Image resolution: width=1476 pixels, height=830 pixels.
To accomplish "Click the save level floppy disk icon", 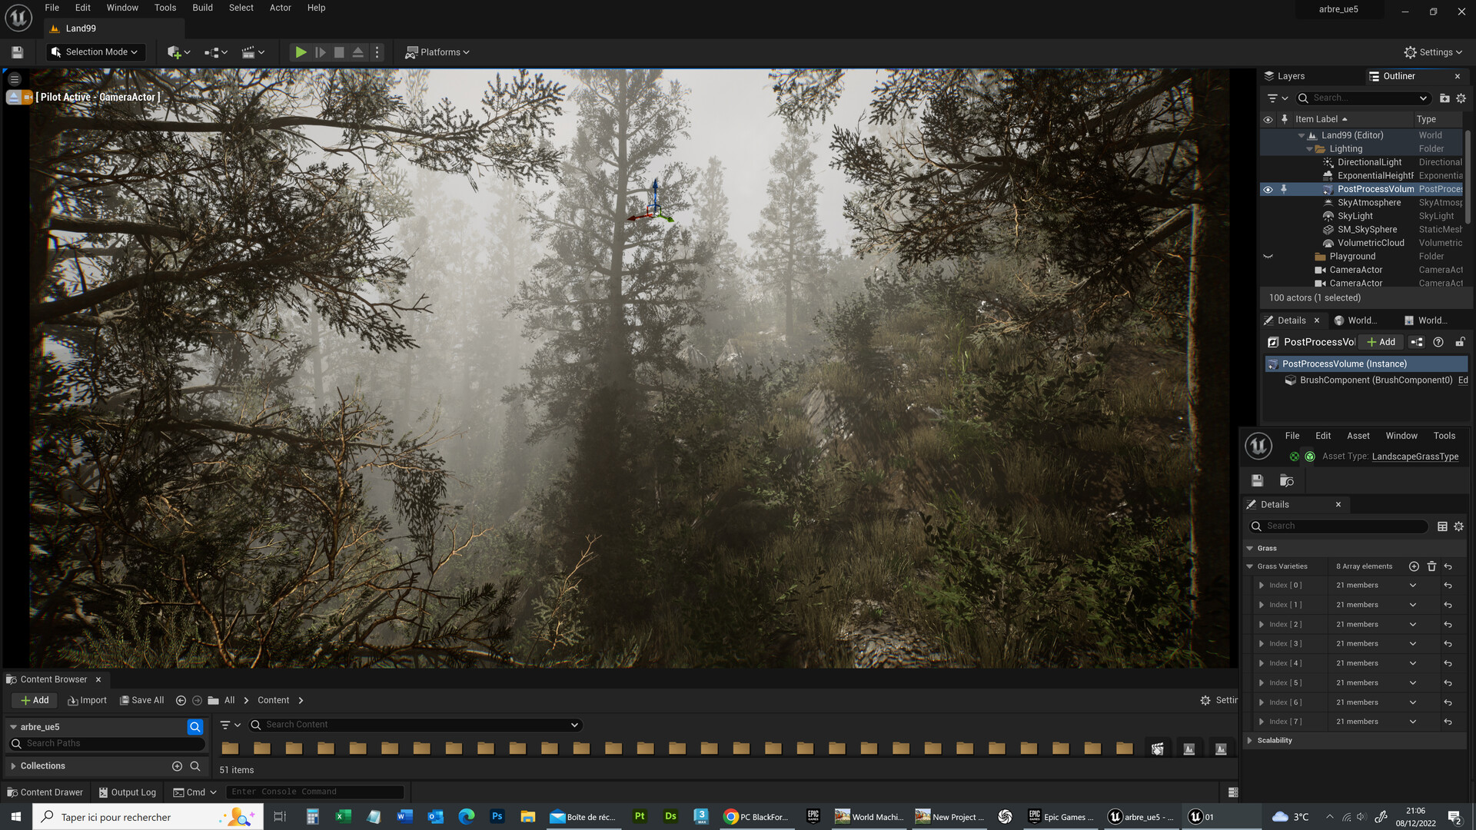I will (x=17, y=52).
